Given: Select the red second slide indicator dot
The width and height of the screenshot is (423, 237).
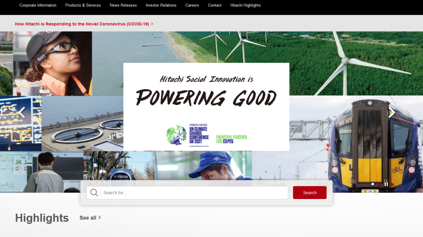Looking at the screenshot, I should pos(379,184).
